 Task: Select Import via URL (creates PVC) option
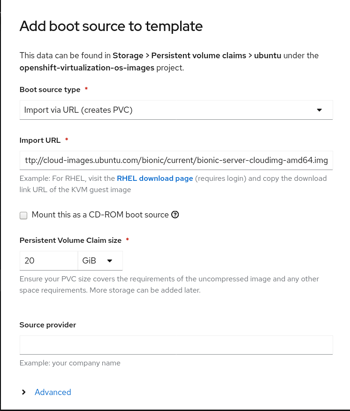pyautogui.click(x=176, y=109)
